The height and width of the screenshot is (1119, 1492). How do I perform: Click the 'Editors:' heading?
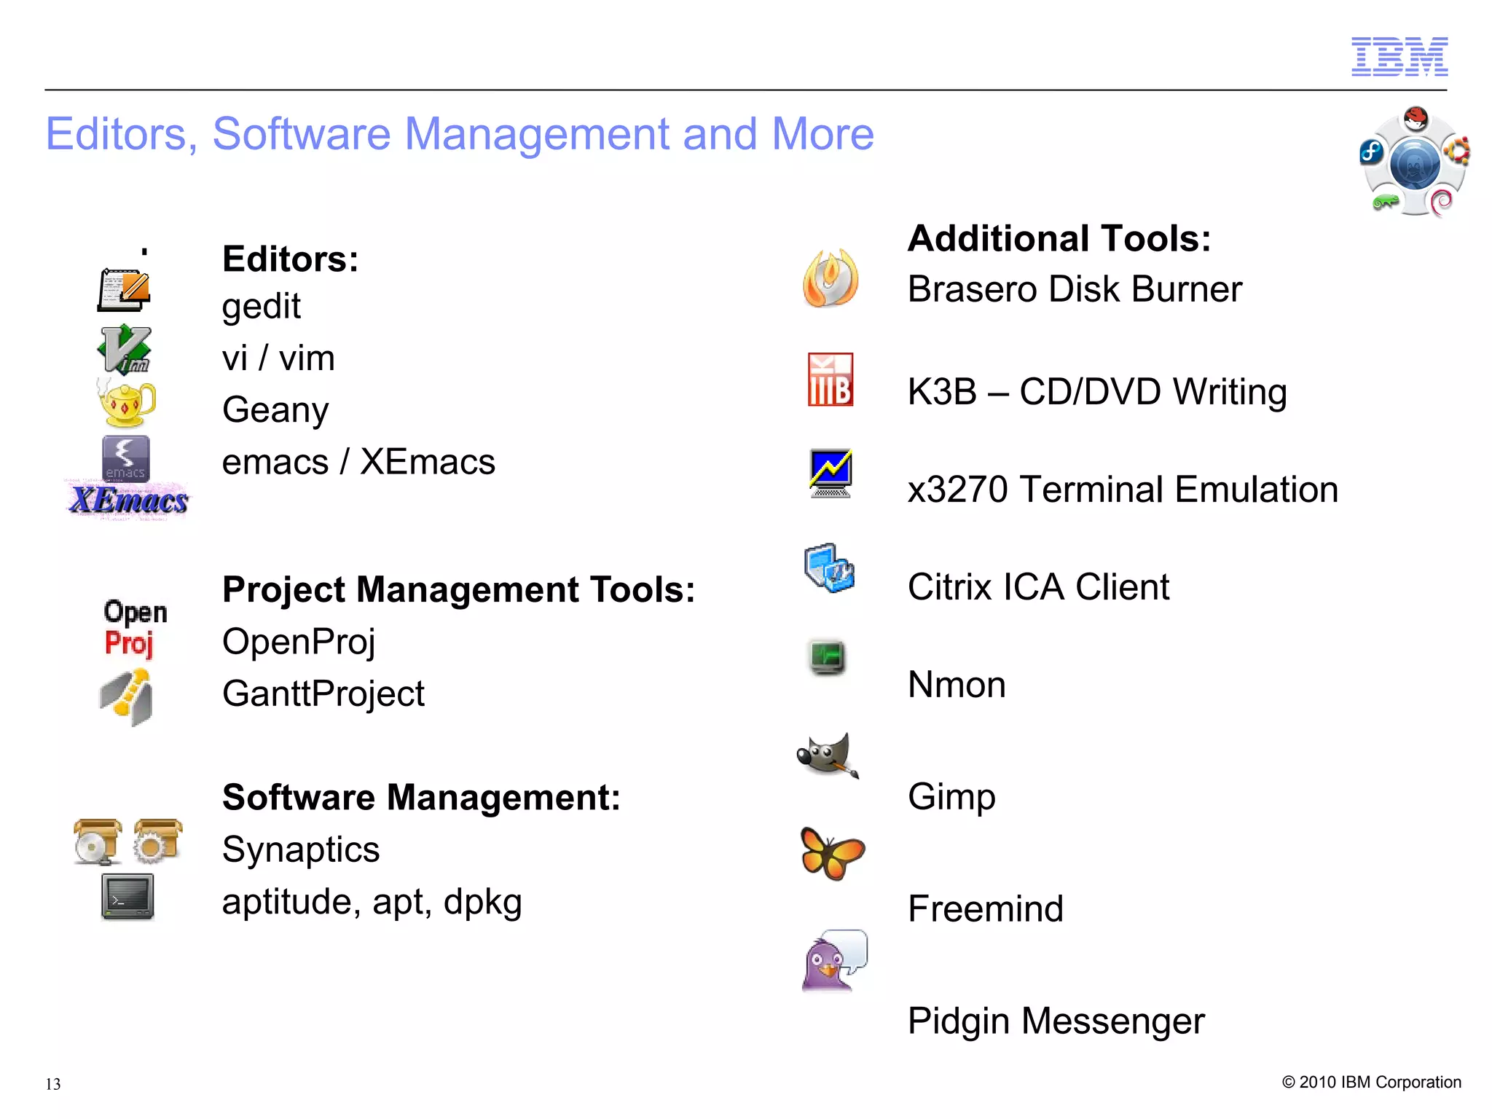(x=291, y=259)
